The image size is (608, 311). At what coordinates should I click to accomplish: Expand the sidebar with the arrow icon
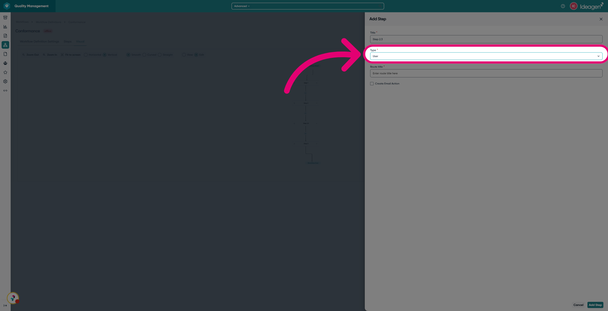click(5, 305)
